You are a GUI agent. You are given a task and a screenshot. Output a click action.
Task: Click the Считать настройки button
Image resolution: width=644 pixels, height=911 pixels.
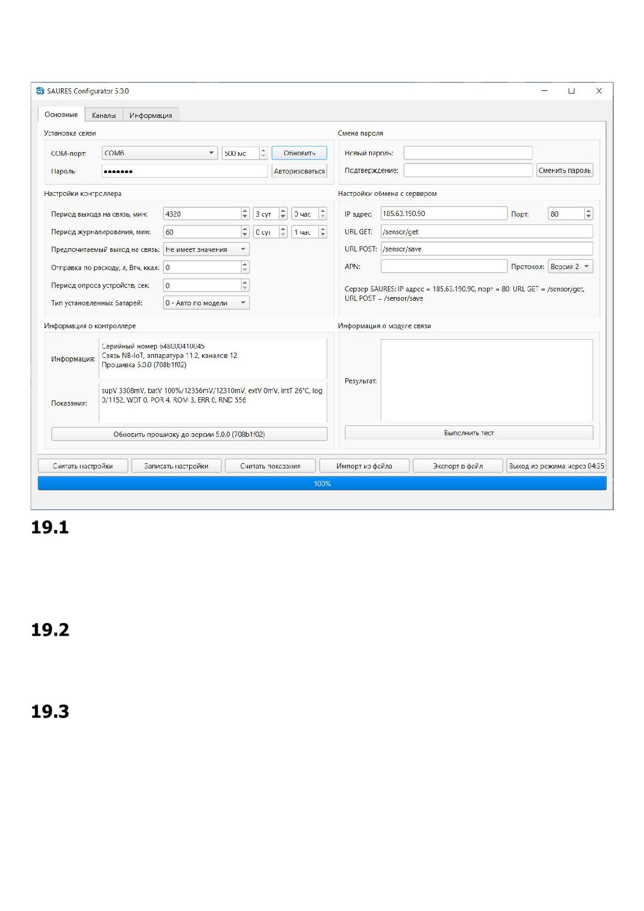[x=83, y=466]
